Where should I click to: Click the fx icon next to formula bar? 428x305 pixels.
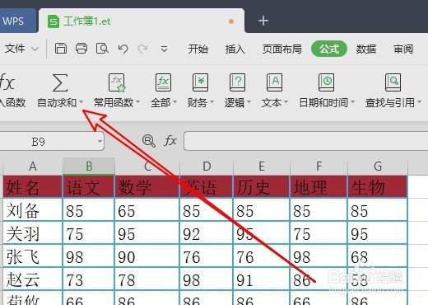[170, 141]
